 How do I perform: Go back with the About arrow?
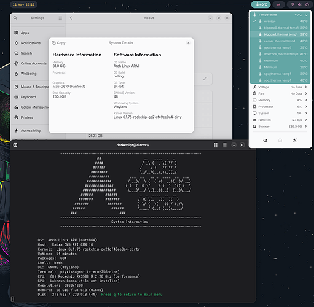point(71,18)
